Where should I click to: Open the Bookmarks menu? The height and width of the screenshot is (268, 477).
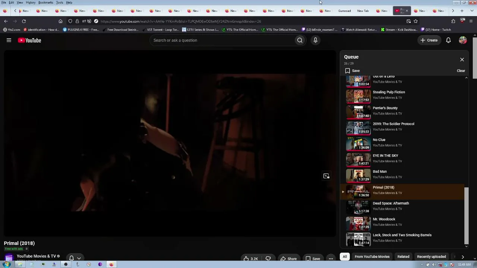point(46,3)
